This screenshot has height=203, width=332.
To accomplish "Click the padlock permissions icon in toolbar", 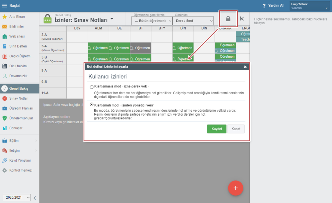I will pos(228,19).
